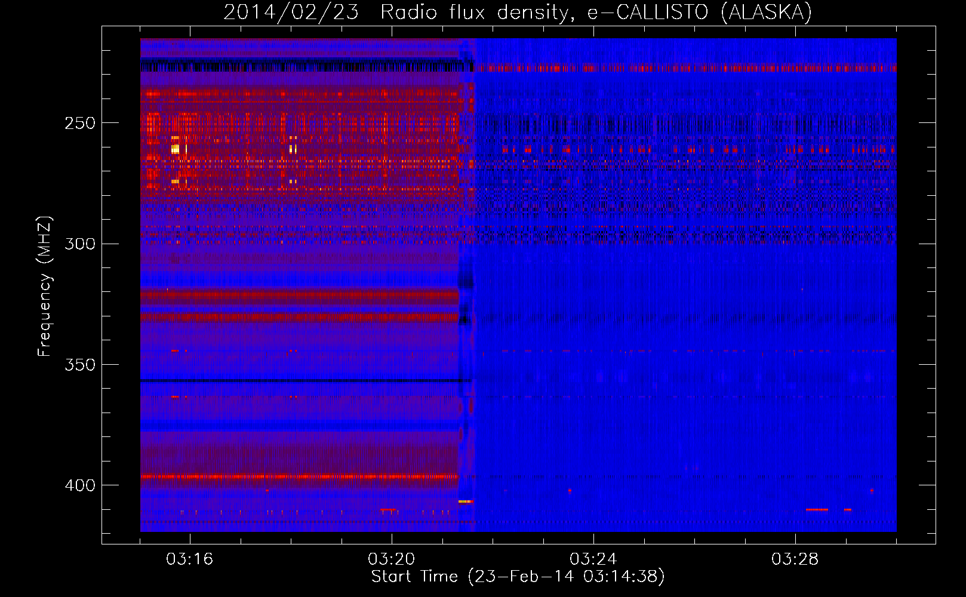The image size is (966, 597).
Task: Click the 03:16 time tick label
Action: point(189,559)
